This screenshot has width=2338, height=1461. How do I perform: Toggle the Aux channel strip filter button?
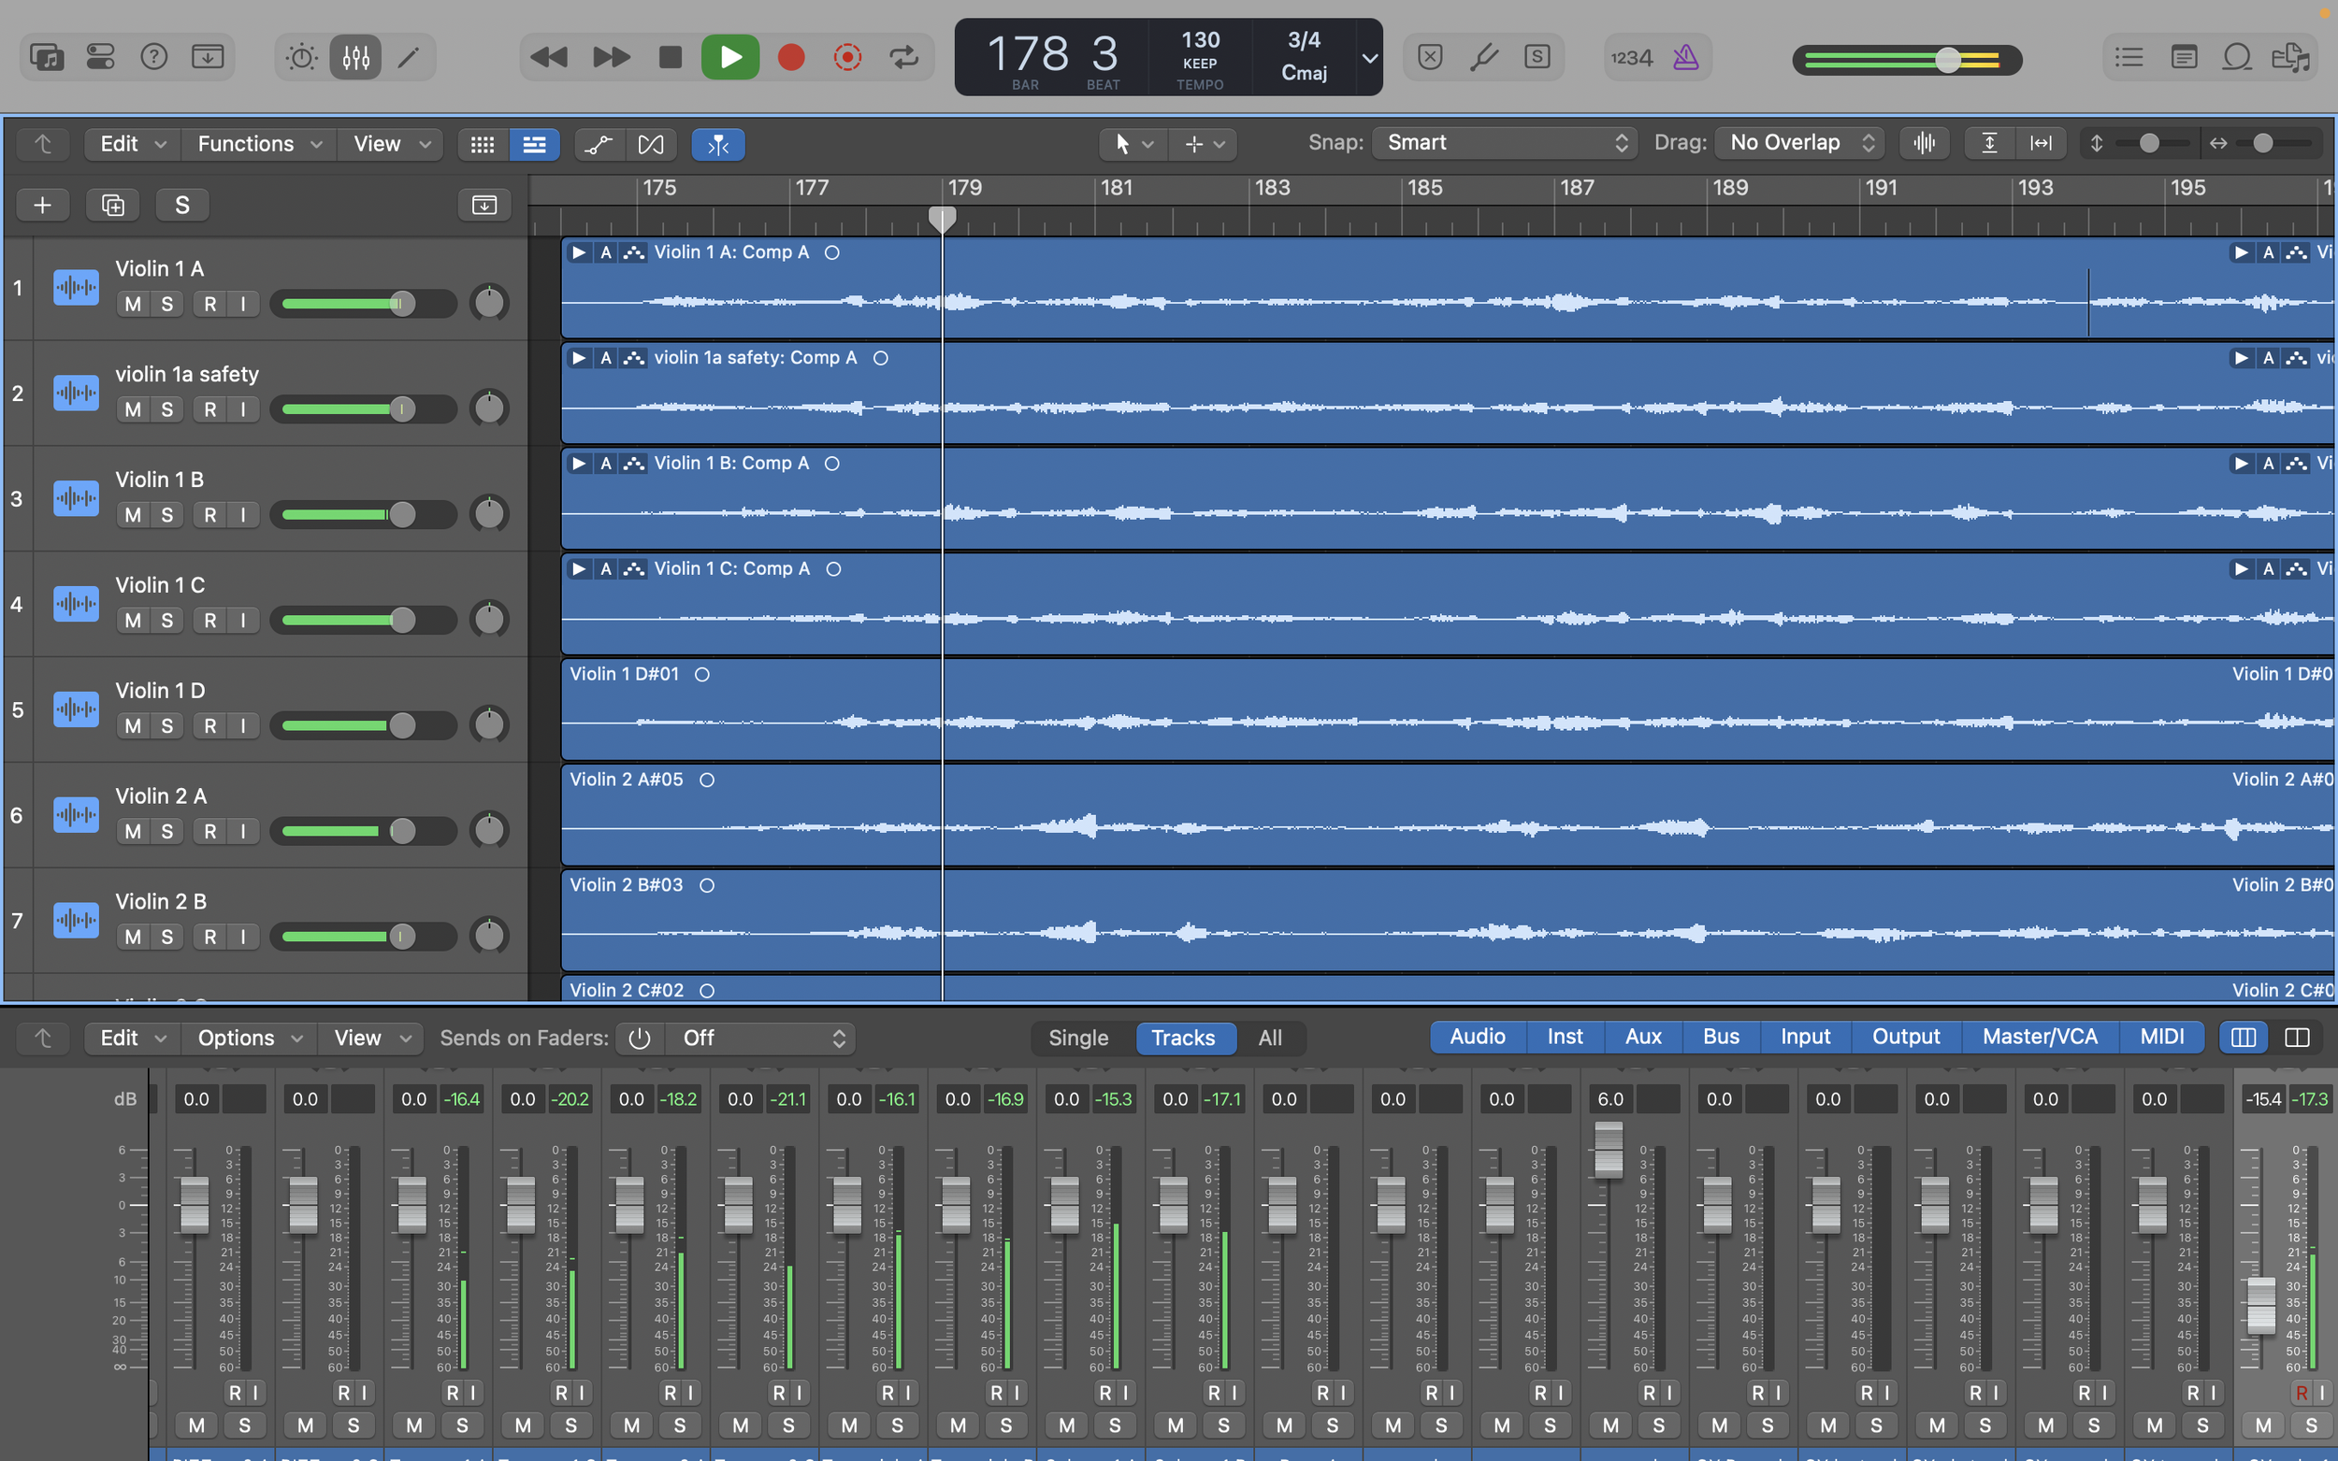[1643, 1037]
